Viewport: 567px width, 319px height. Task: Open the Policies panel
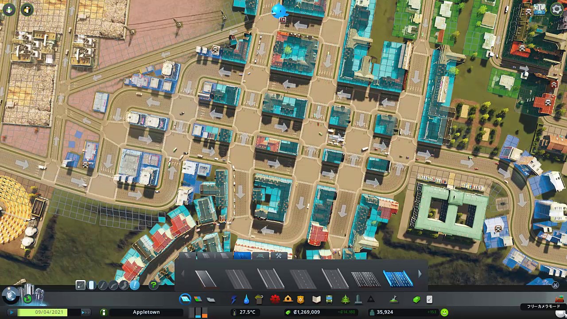coord(429,300)
